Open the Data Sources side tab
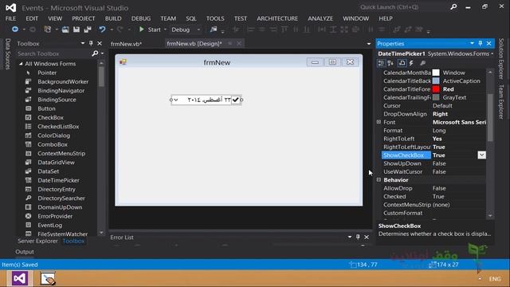 point(8,54)
